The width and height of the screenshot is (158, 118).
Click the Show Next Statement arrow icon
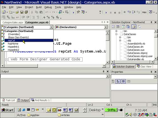(125, 12)
